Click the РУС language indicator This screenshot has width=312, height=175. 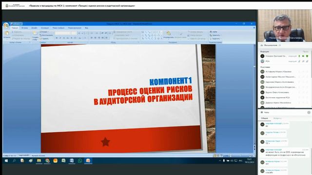point(241,161)
